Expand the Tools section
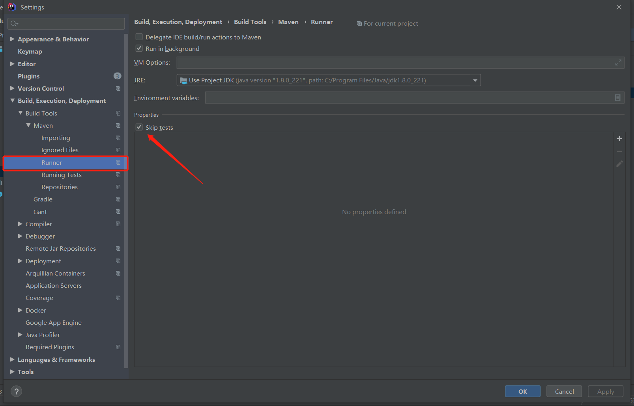Screen dimensions: 634x406 pyautogui.click(x=12, y=372)
